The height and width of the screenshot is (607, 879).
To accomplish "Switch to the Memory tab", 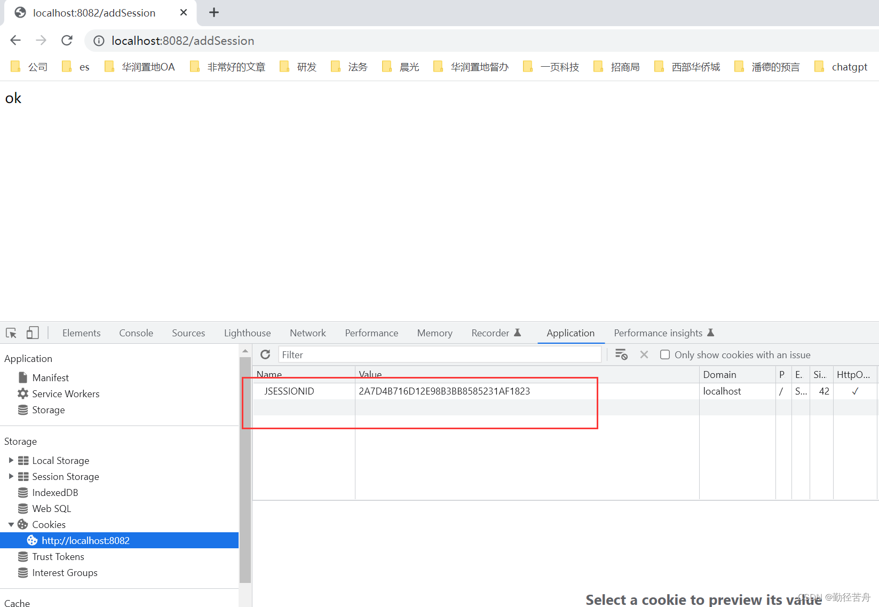I will tap(434, 333).
